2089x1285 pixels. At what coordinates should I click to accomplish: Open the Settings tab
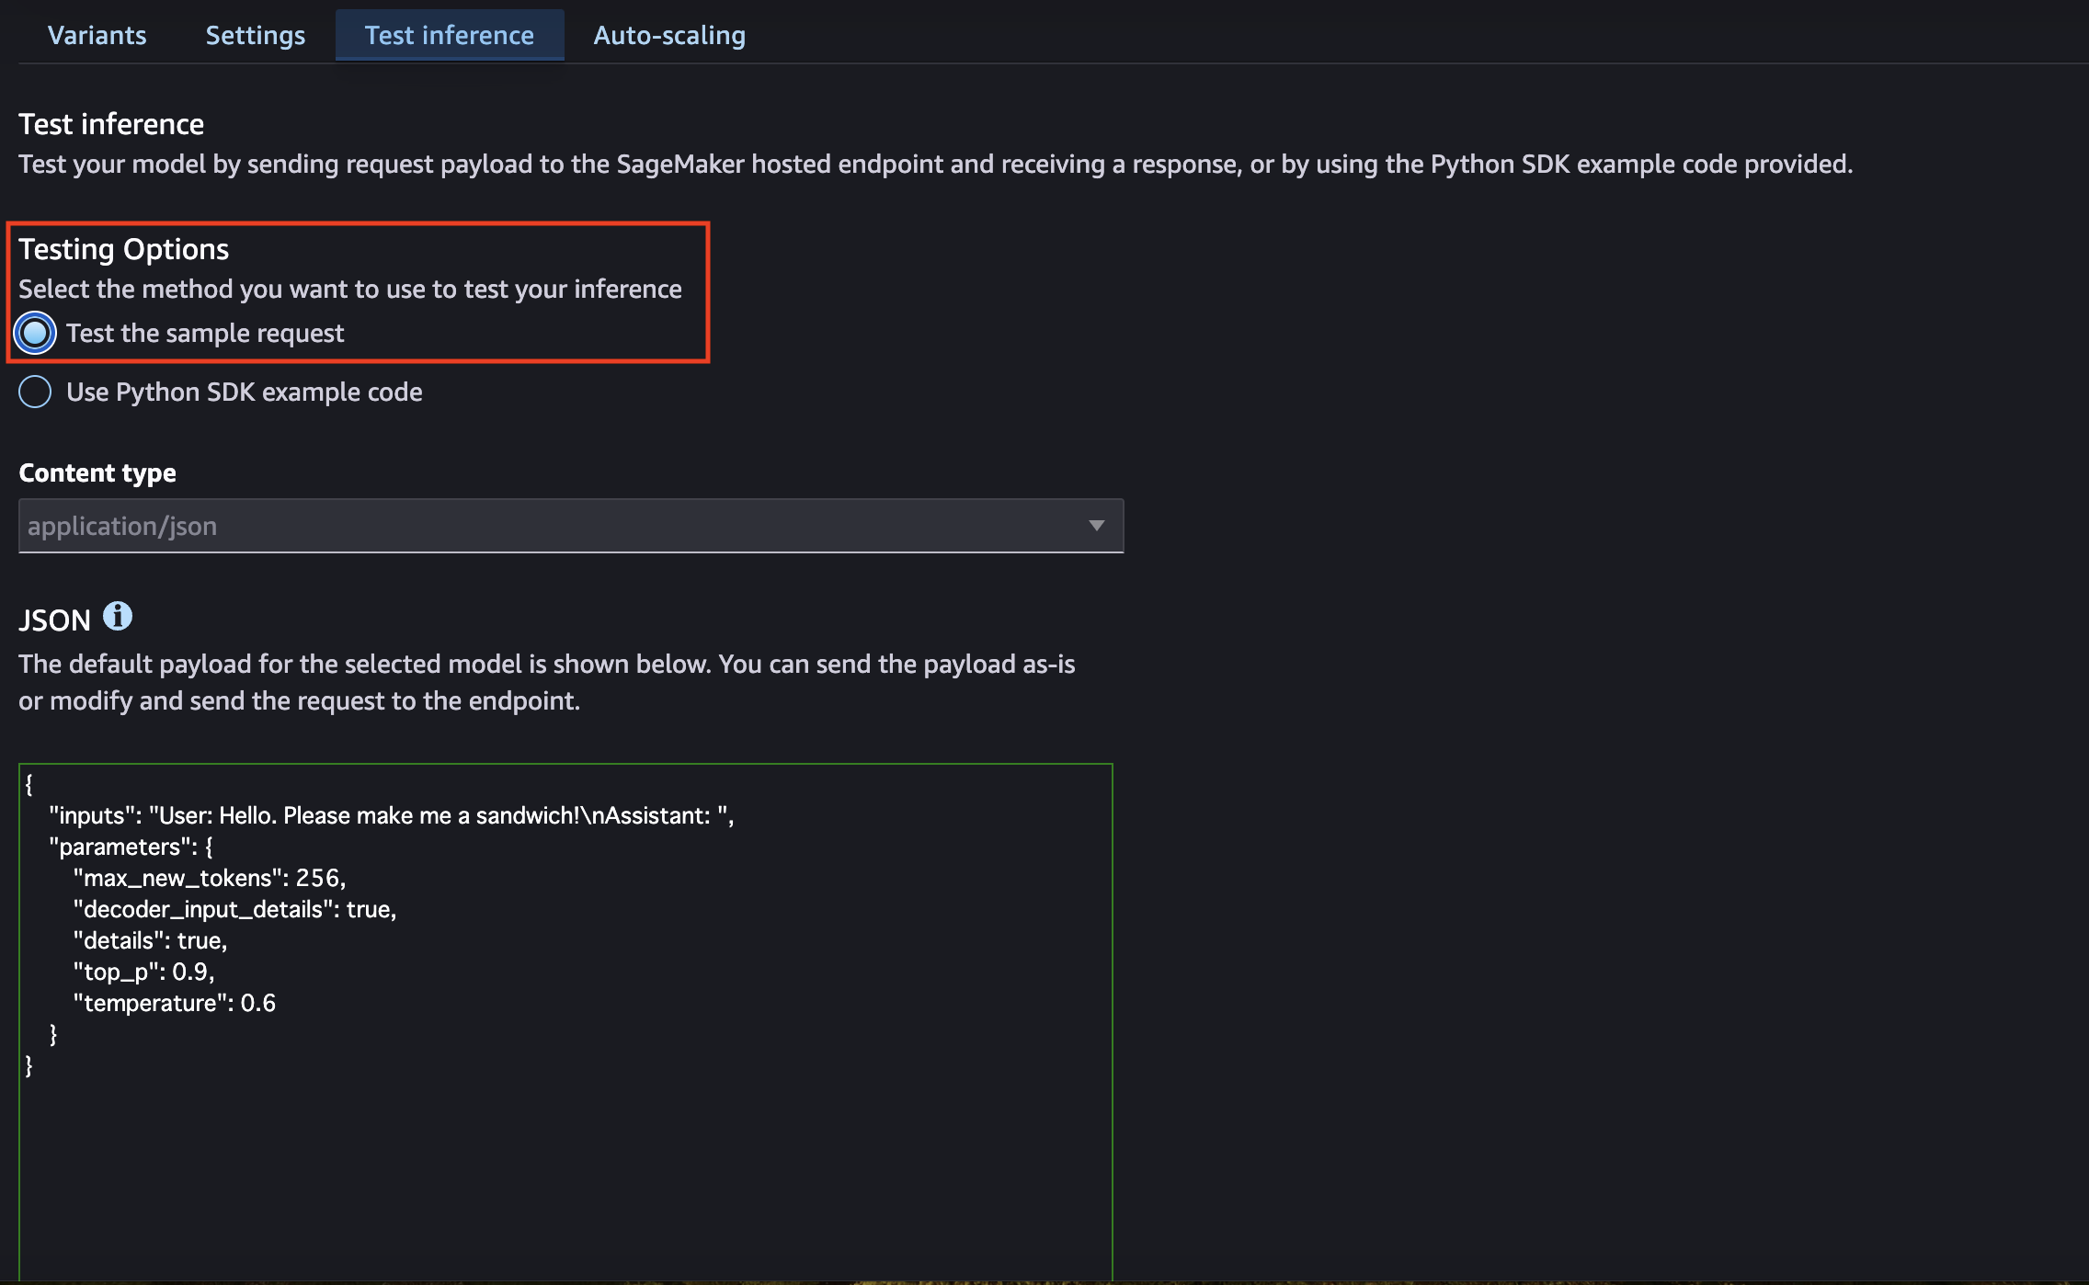(255, 35)
